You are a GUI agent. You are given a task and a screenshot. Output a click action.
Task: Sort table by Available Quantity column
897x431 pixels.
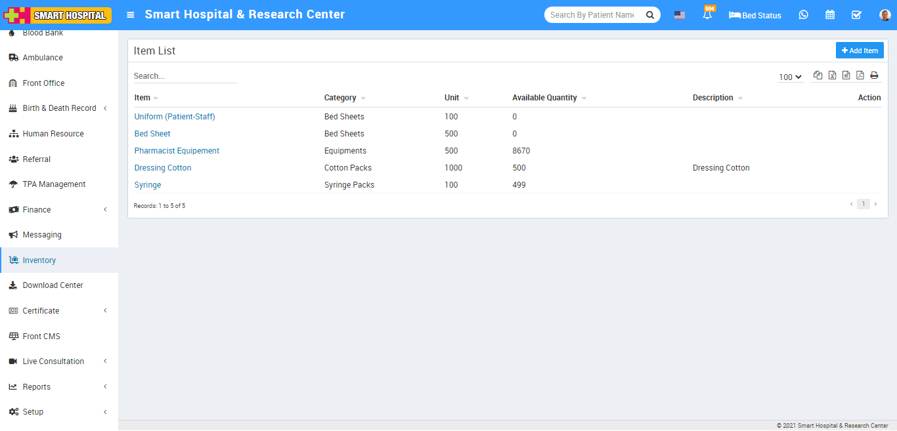(x=544, y=98)
